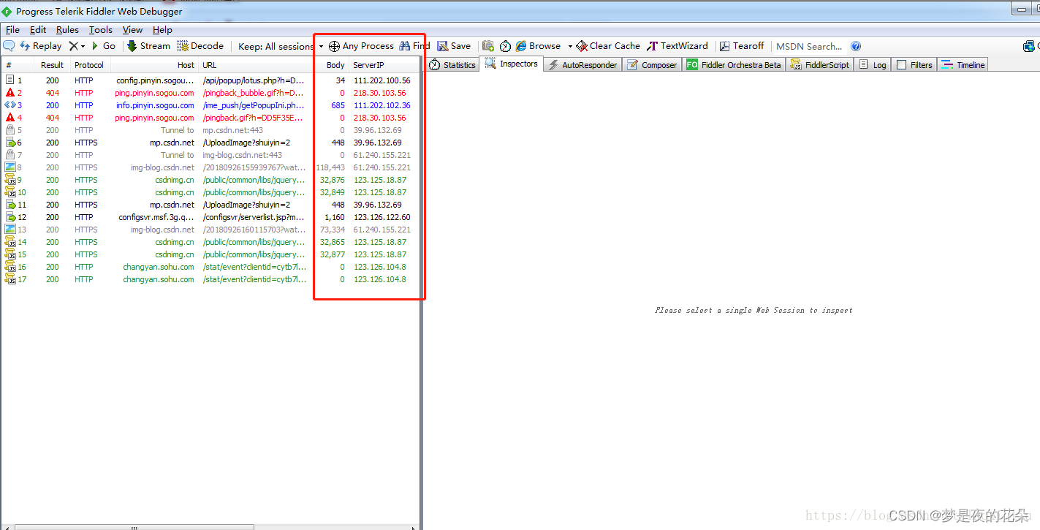This screenshot has width=1040, height=530.
Task: Click the blue help question-mark icon
Action: click(856, 46)
